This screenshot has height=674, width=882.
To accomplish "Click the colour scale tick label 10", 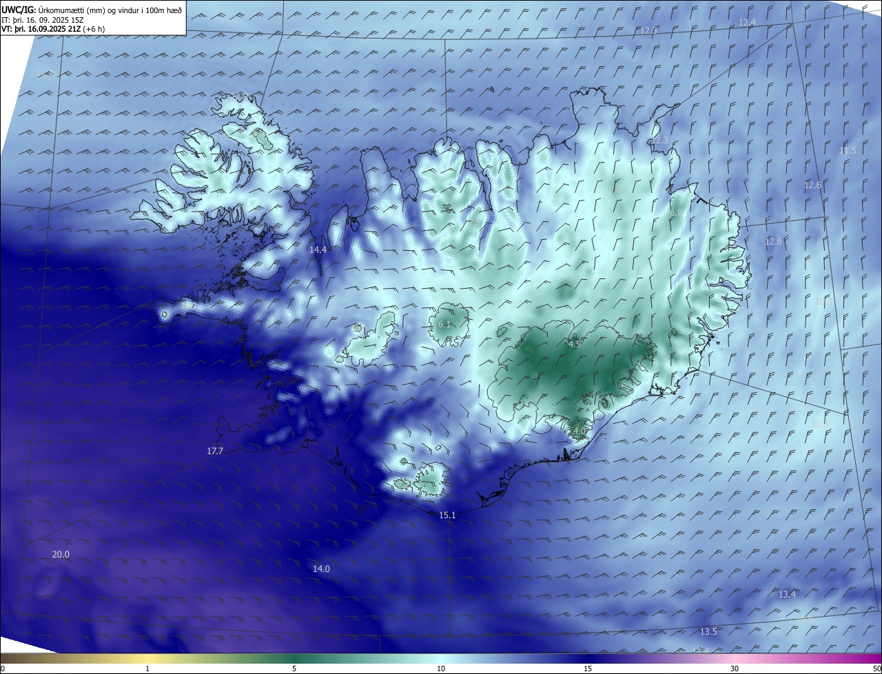I will 441,669.
